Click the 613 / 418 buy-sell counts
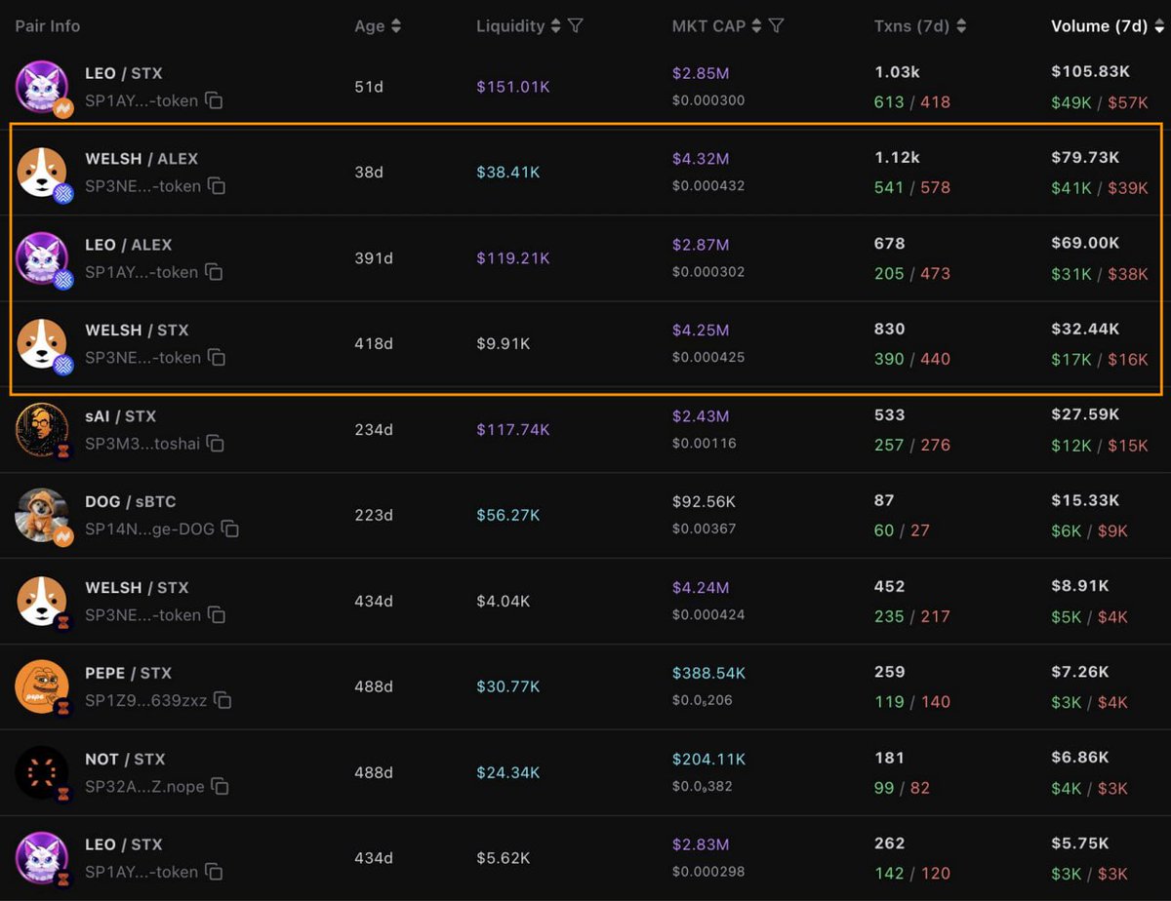 pyautogui.click(x=912, y=101)
